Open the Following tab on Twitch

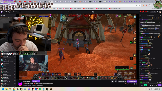[x=7, y=12]
